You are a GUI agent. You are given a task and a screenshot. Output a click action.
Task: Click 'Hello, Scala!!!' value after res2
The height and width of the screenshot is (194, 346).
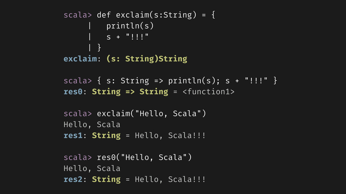click(170, 180)
